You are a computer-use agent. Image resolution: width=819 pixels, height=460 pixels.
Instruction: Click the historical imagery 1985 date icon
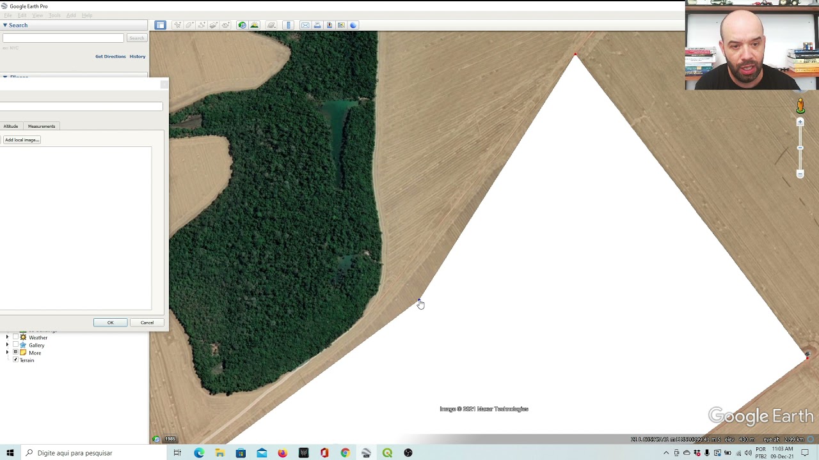[157, 439]
